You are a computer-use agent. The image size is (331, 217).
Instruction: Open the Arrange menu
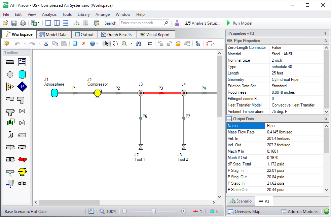(103, 14)
